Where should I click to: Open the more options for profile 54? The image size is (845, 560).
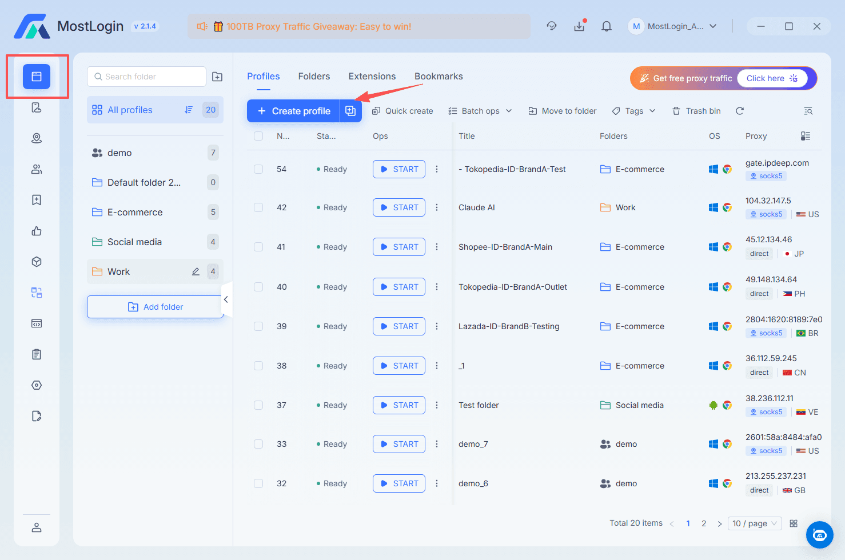(x=437, y=169)
